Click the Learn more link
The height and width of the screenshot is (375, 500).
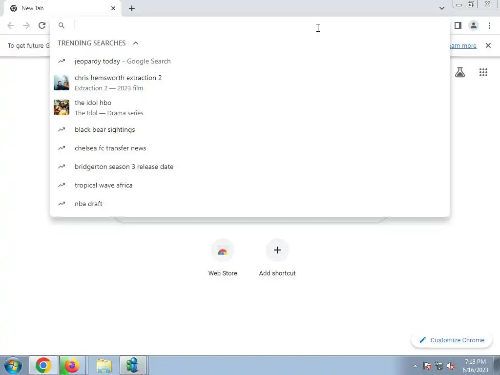click(x=462, y=45)
